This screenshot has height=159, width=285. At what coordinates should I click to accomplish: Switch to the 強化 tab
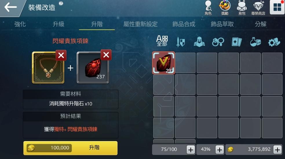[x=20, y=24]
